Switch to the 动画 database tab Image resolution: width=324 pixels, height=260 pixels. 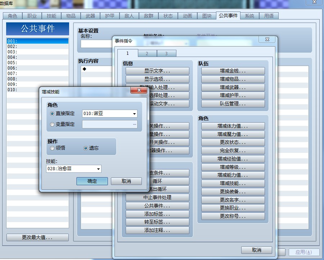click(x=188, y=16)
